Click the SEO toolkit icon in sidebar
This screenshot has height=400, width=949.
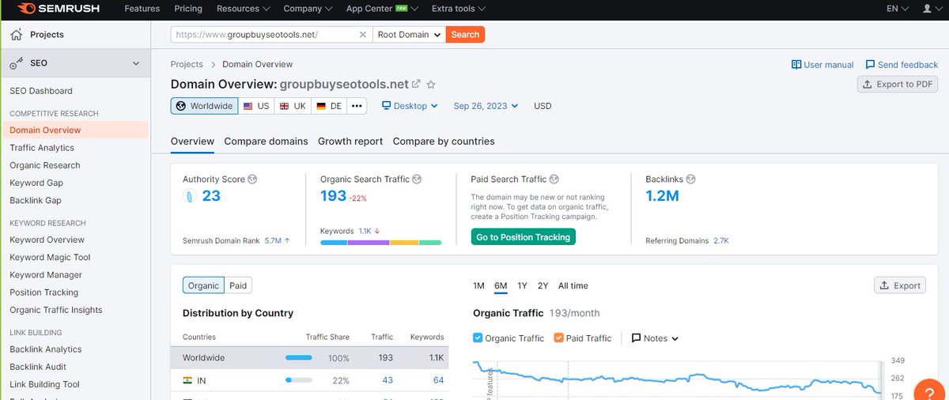(x=16, y=63)
